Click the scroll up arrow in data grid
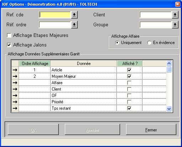 [x=169, y=63]
